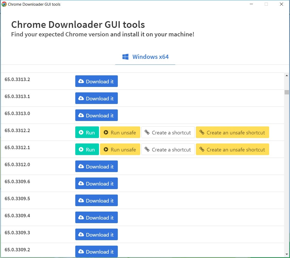The width and height of the screenshot is (290, 258).
Task: Click the Windows logo icon in tab
Action: tap(125, 57)
